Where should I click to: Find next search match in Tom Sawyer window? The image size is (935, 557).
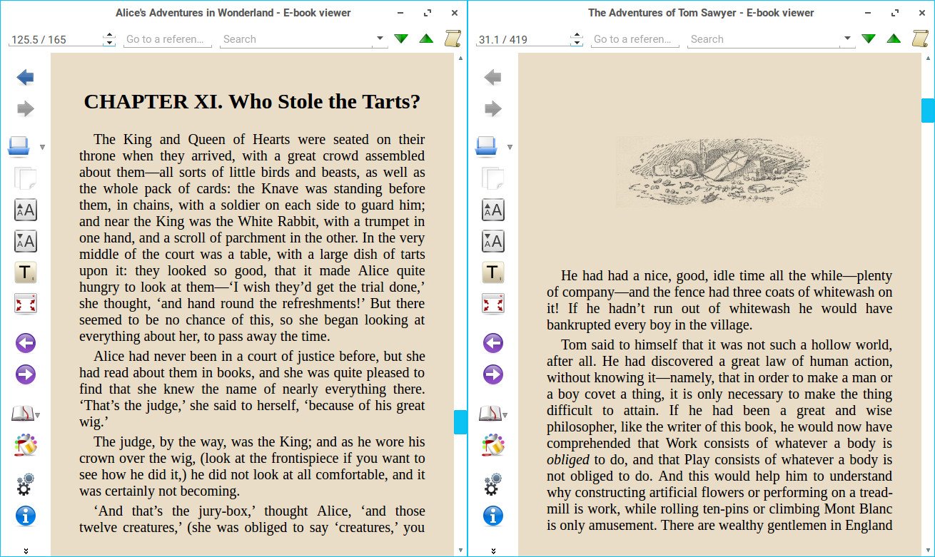(x=869, y=39)
